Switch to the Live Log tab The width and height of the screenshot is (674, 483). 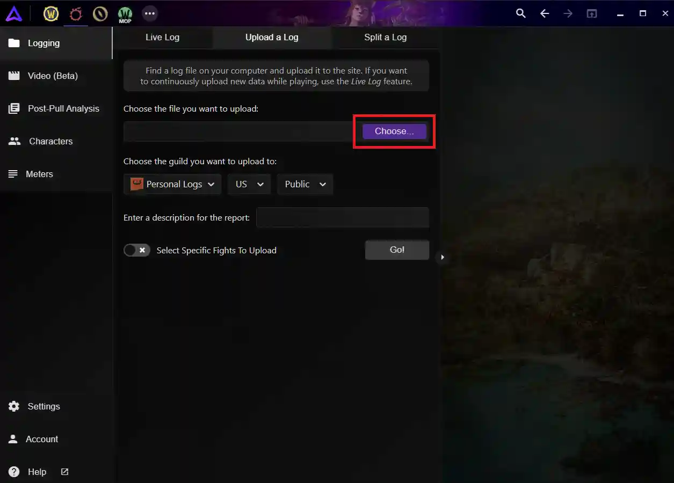162,38
